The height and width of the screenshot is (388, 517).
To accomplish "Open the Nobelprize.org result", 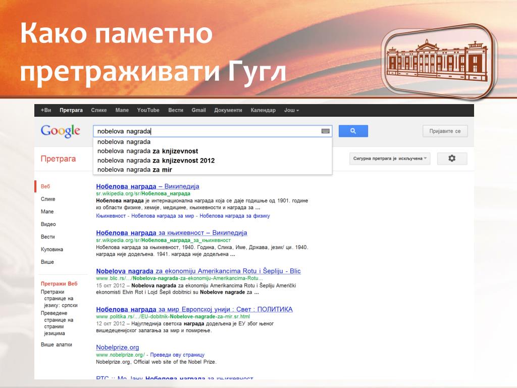I will [117, 348].
